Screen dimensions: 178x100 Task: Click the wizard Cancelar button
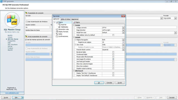(x=172, y=97)
